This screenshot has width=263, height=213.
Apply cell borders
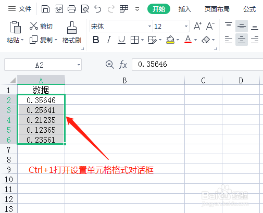pyautogui.click(x=134, y=40)
